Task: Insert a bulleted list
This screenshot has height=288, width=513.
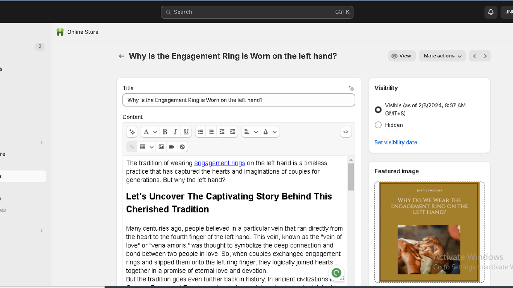Action: click(201, 132)
